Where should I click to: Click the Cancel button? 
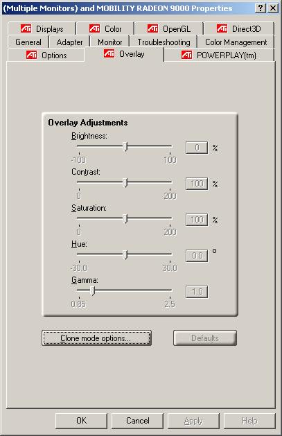tap(137, 421)
